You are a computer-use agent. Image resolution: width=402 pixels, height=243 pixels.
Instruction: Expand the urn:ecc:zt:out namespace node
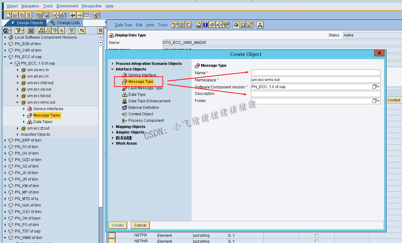18,128
